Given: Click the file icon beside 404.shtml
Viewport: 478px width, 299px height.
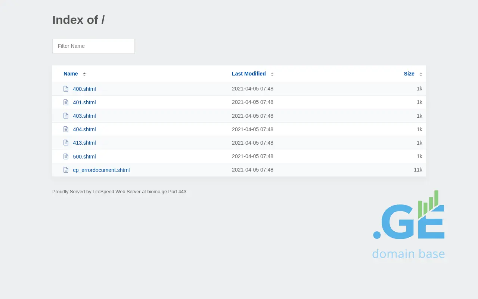Looking at the screenshot, I should (66, 129).
